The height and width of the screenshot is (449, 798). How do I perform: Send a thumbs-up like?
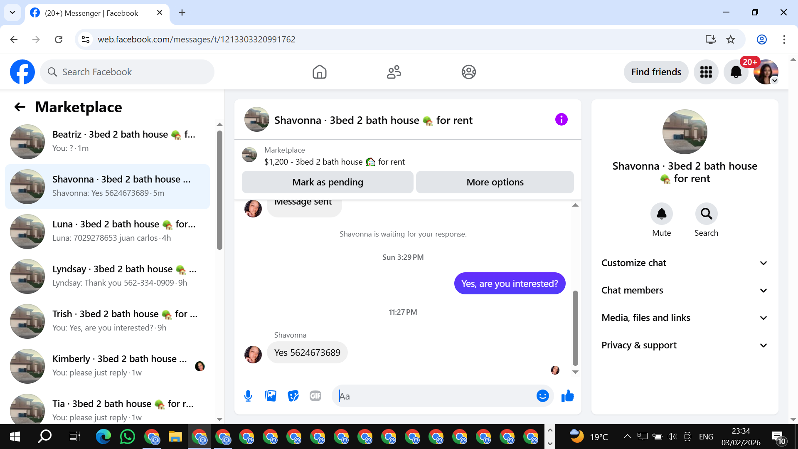567,396
